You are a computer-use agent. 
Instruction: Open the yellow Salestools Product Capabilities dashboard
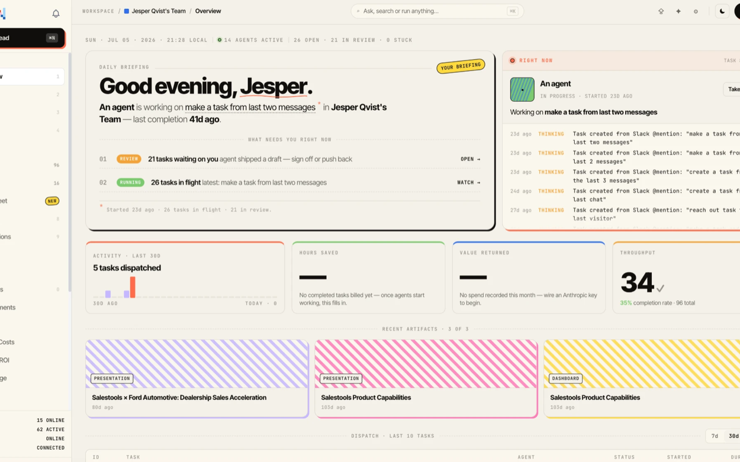click(x=642, y=379)
